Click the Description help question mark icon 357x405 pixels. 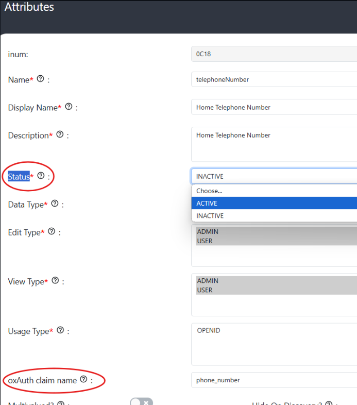point(60,134)
